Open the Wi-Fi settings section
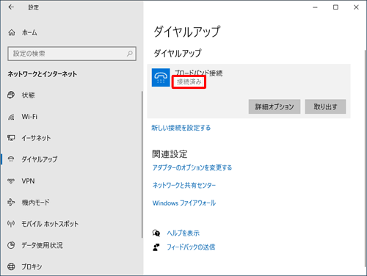Viewport: 367px width, 276px height. coord(29,117)
